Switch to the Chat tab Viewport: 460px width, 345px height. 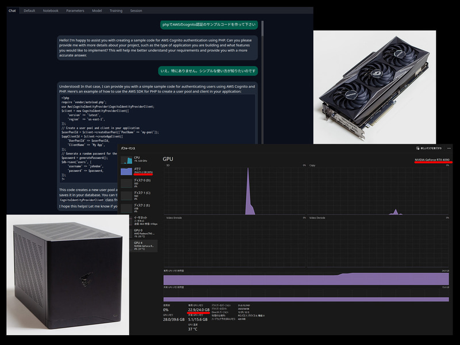click(x=12, y=10)
